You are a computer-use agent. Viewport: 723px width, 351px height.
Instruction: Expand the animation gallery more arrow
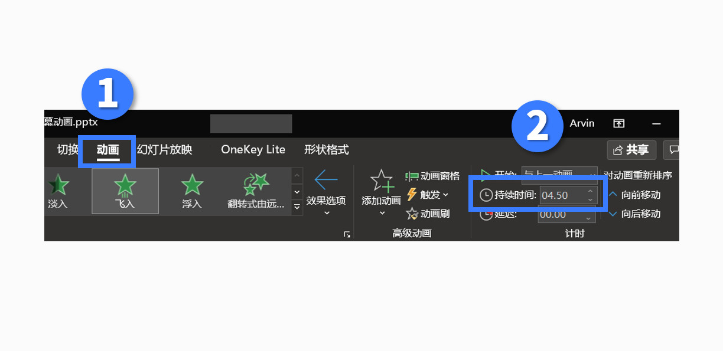point(297,206)
